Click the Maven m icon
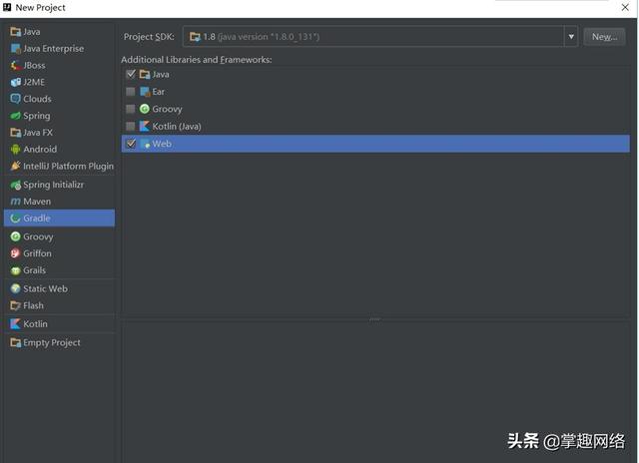639x463 pixels. [16, 202]
